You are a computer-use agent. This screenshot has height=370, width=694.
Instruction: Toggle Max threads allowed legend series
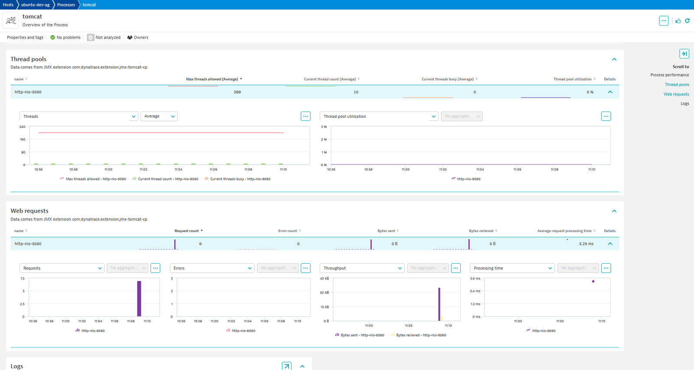[93, 179]
